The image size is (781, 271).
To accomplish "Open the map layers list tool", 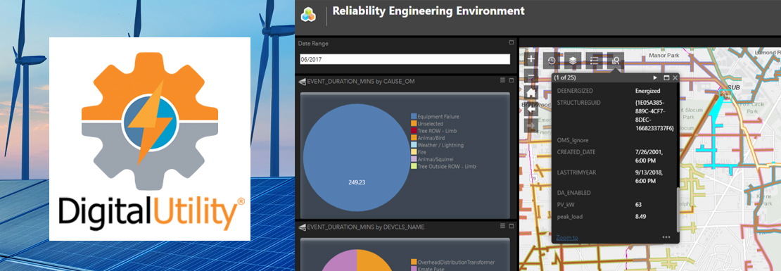I will pos(573,61).
